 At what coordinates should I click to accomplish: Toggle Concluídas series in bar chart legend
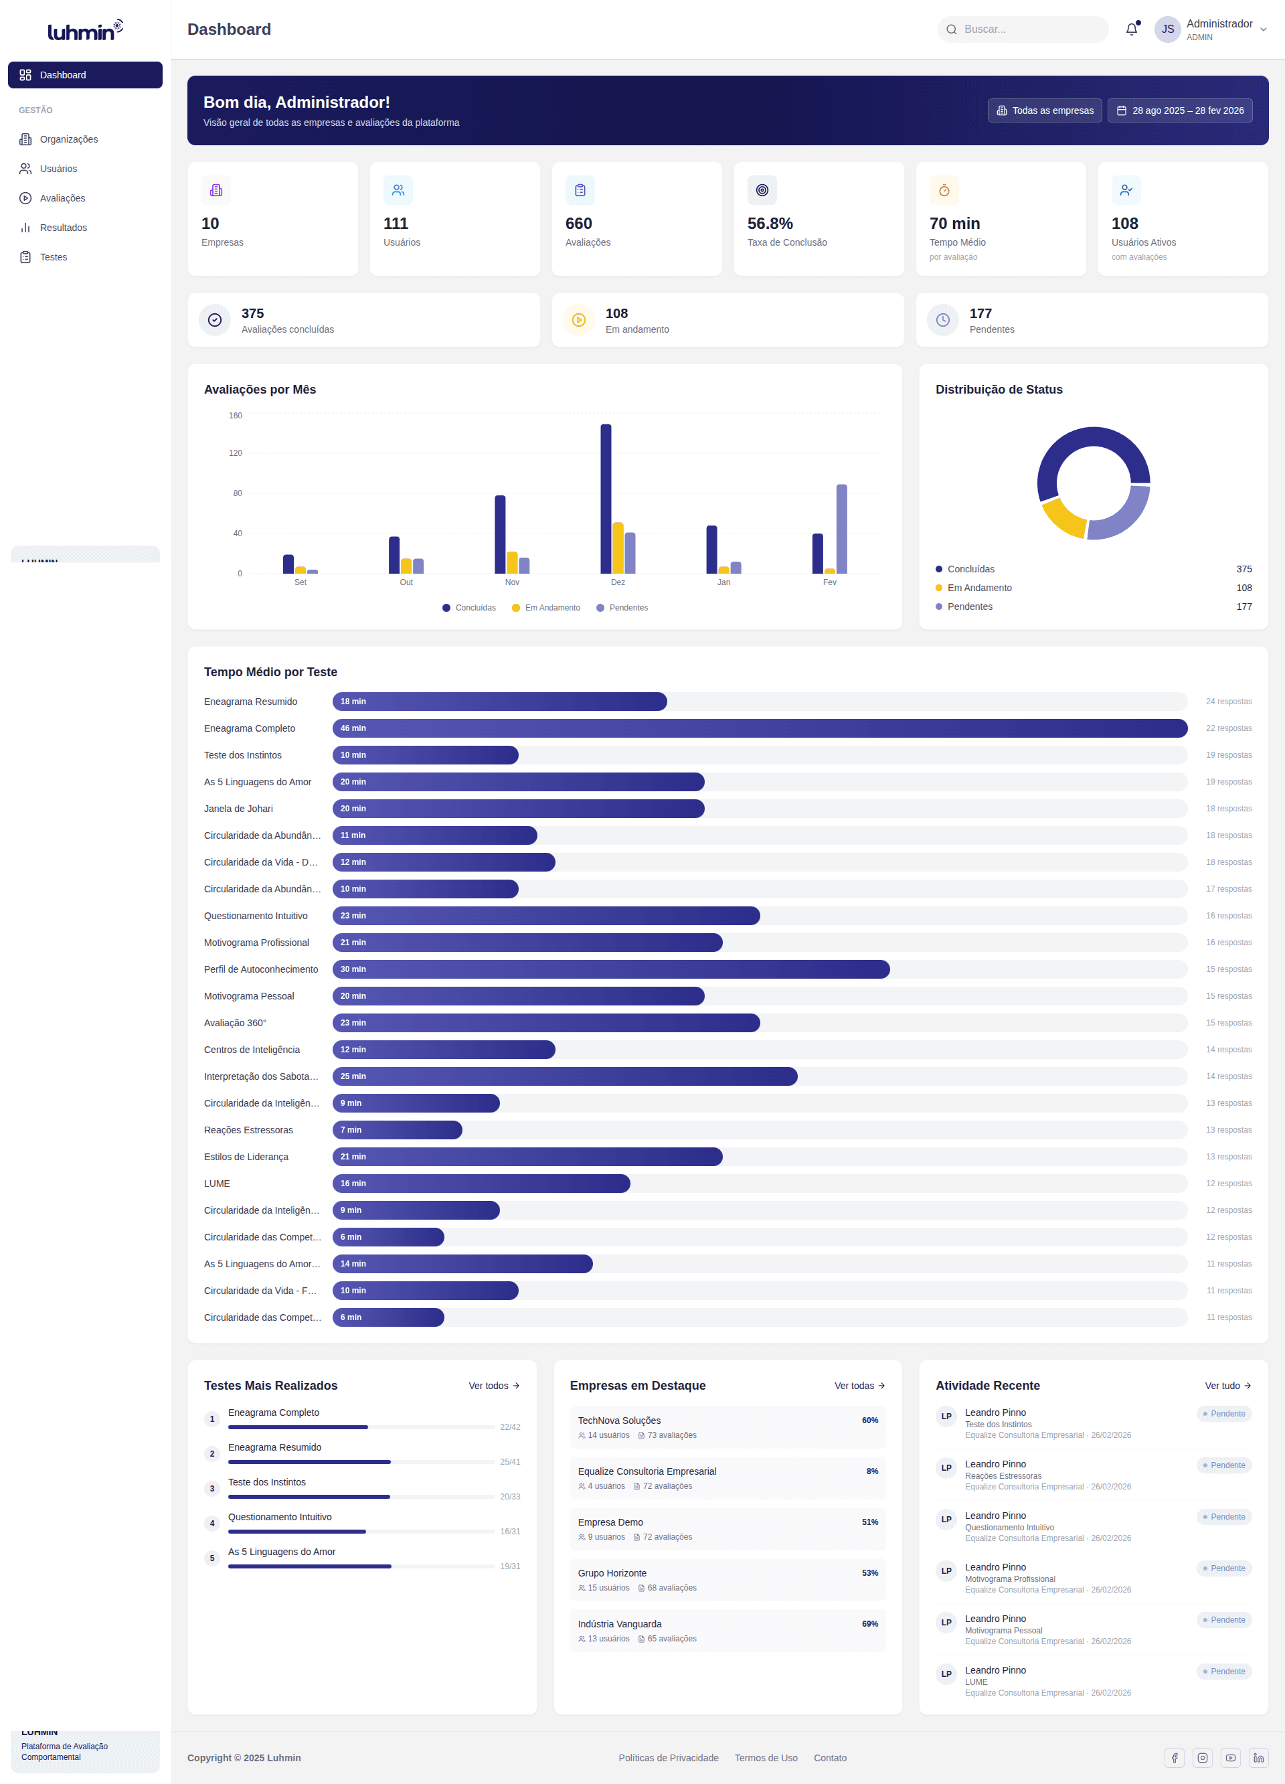[x=469, y=607]
